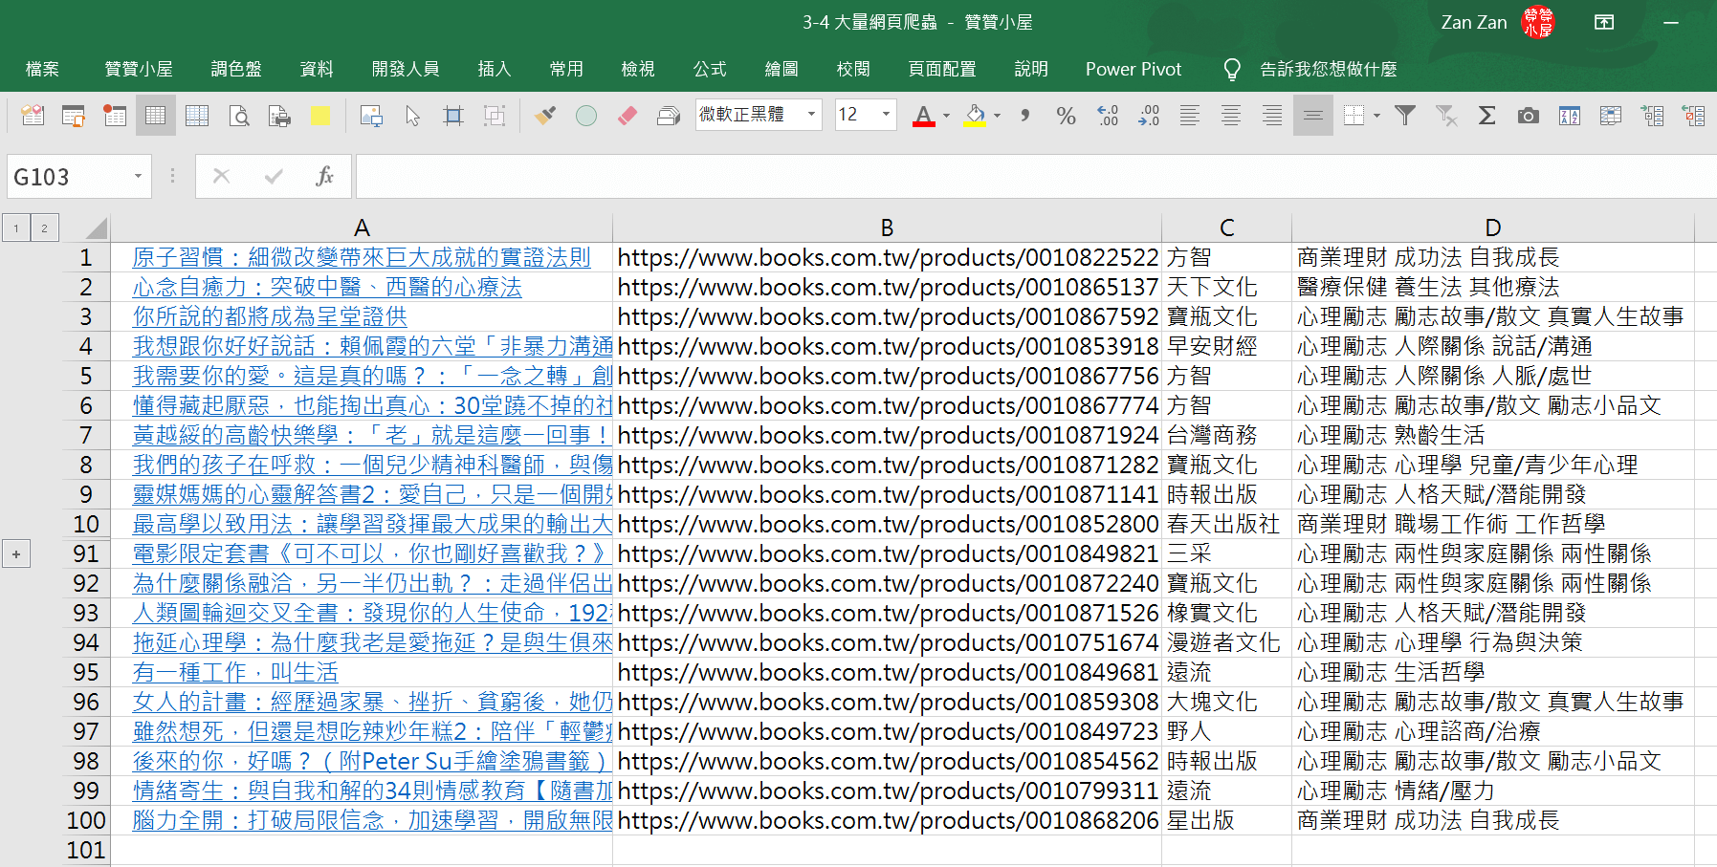Apply percent style formatting
The width and height of the screenshot is (1717, 867).
coord(1066,116)
